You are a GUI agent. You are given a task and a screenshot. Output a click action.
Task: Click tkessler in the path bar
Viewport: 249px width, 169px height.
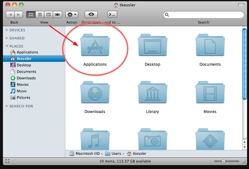point(137,153)
